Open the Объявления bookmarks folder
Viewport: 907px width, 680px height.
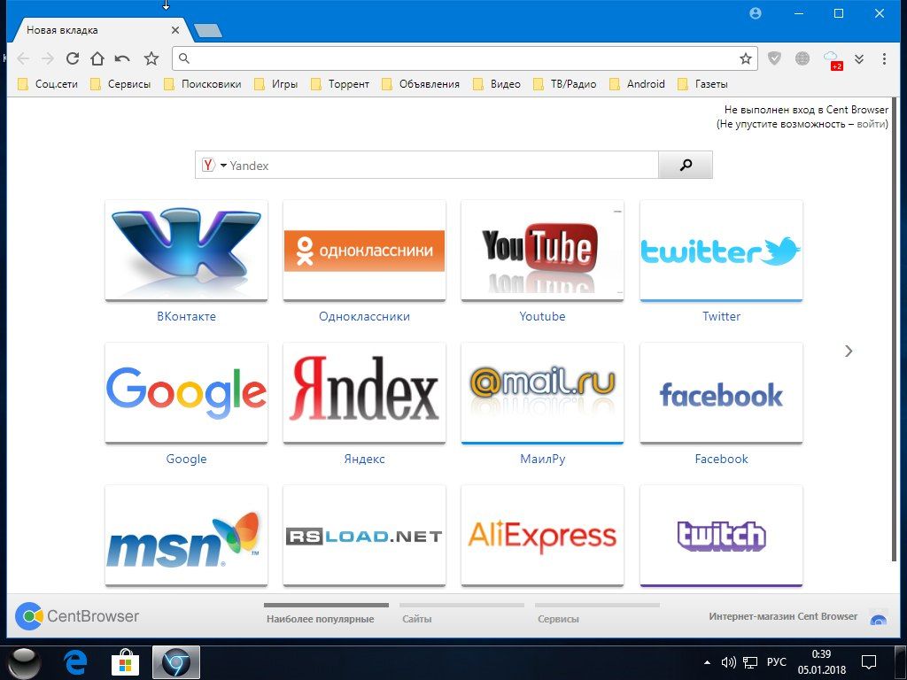tap(421, 84)
